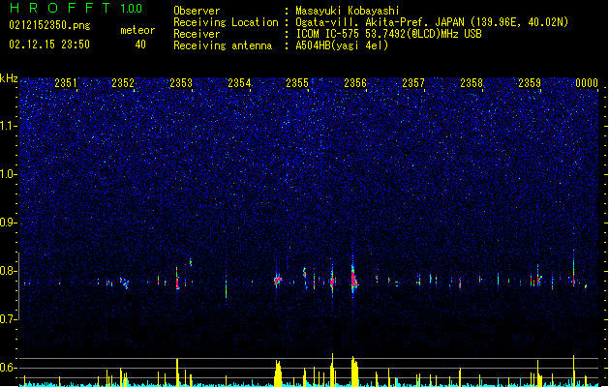Click the date stamp 02.12.15 23:50
The height and width of the screenshot is (387, 609).
coord(49,45)
